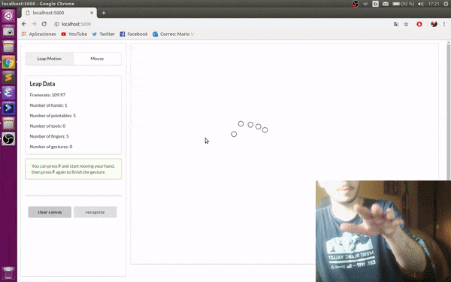Reload the localhost:5000 page
The height and width of the screenshot is (282, 451).
(x=44, y=24)
